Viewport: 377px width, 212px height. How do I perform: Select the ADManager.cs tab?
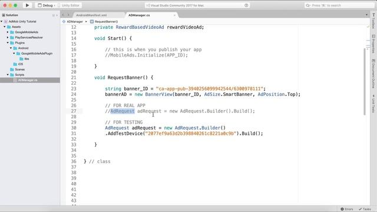pyautogui.click(x=139, y=15)
